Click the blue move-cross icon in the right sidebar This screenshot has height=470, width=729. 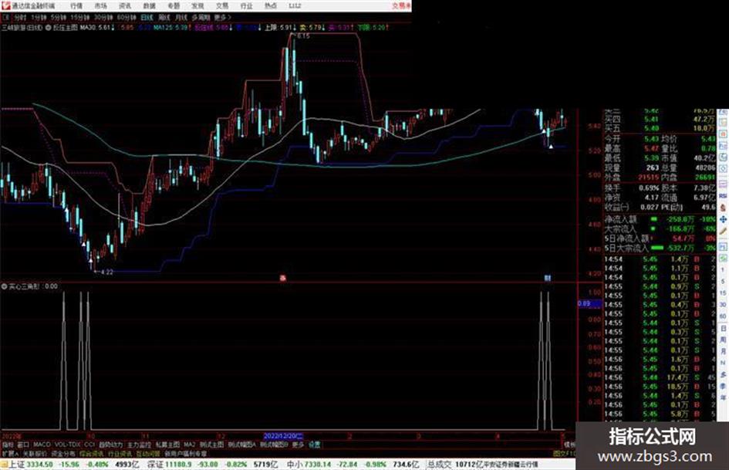click(723, 220)
